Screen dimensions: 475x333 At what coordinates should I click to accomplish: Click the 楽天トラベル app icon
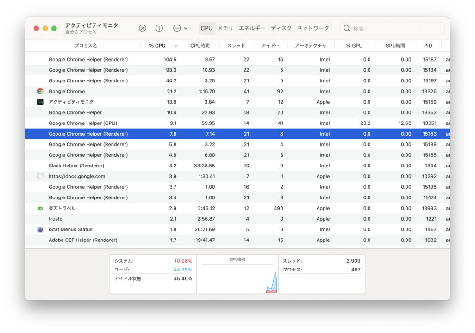point(40,208)
